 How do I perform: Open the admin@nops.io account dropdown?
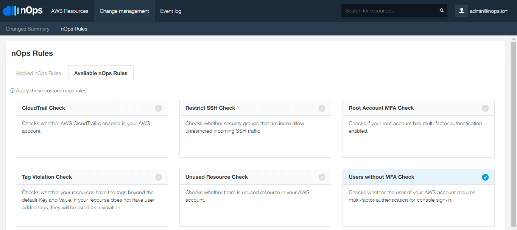(x=488, y=11)
